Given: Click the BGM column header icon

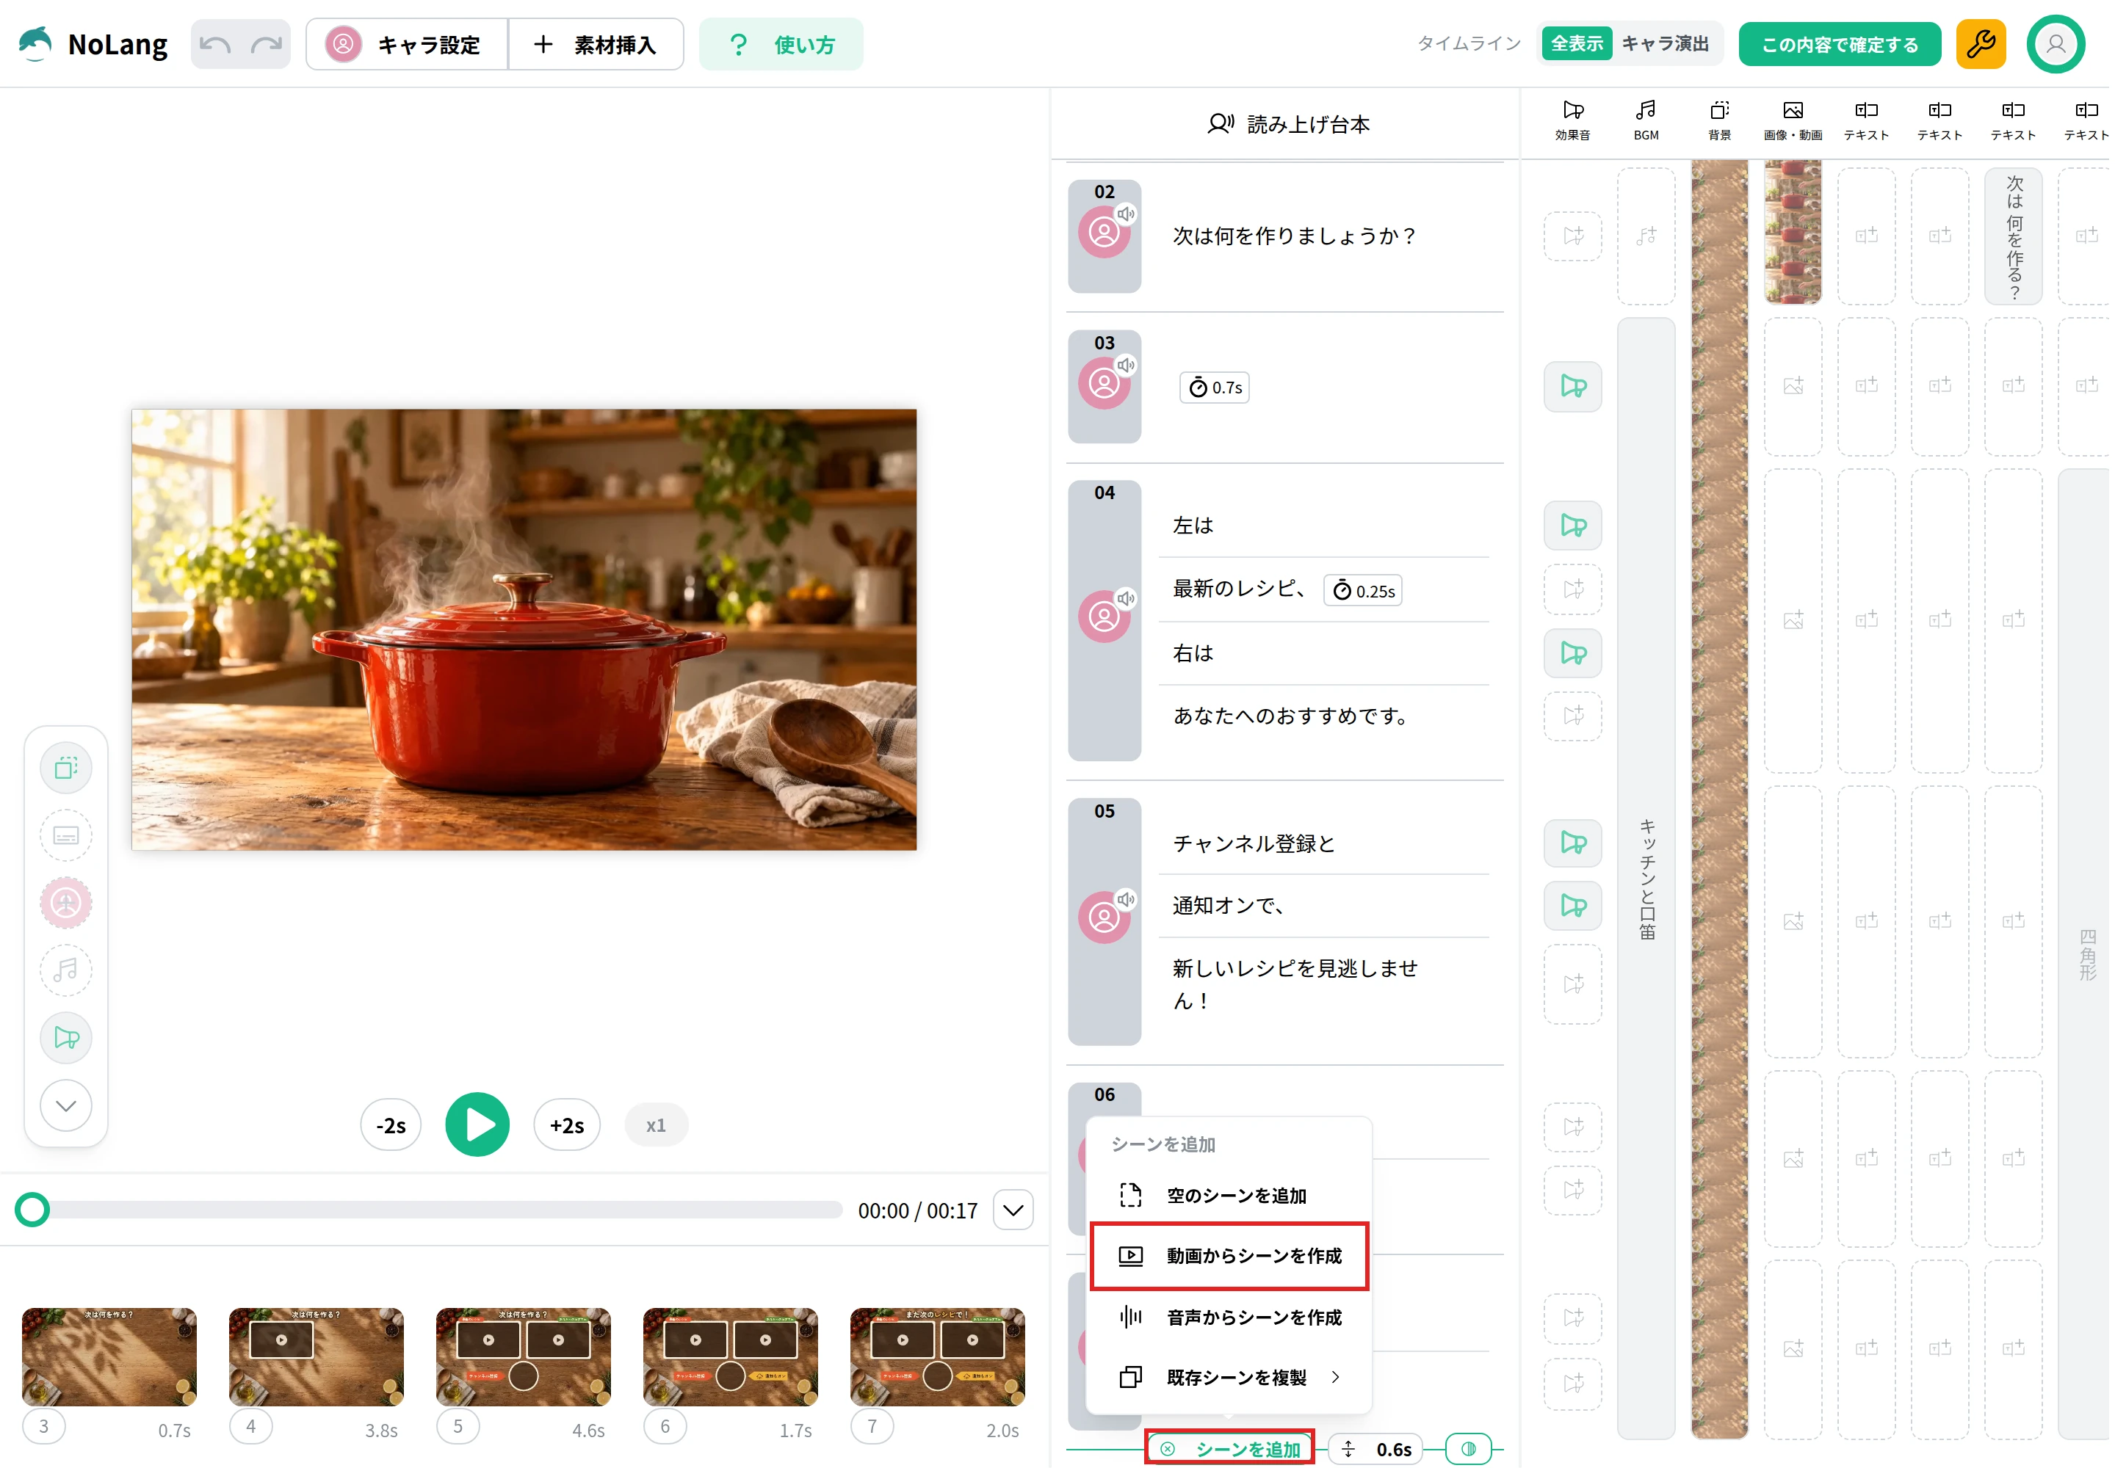Looking at the screenshot, I should (x=1646, y=110).
